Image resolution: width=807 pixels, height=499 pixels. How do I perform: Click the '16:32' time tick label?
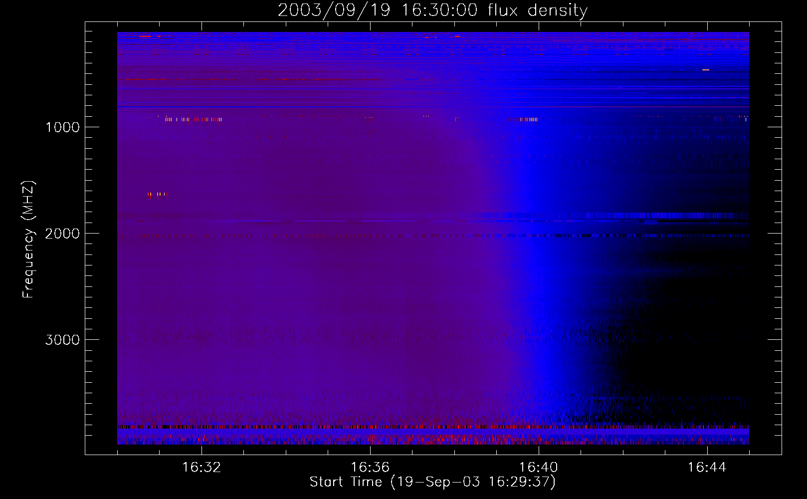[x=202, y=467]
